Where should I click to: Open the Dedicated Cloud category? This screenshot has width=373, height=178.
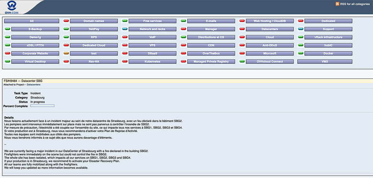point(94,45)
